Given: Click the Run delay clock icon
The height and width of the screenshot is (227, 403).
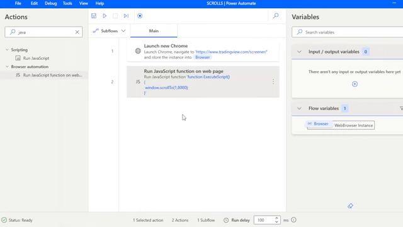Looking at the screenshot, I should coord(226,220).
